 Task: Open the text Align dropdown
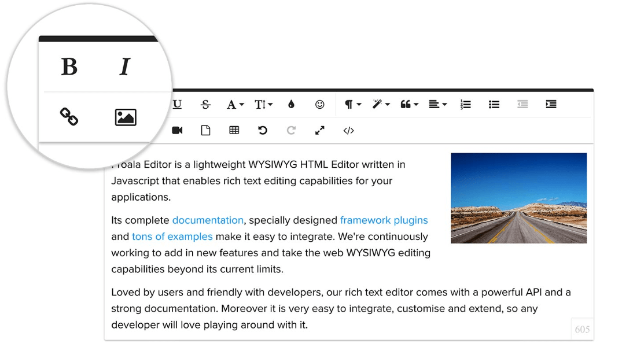coord(437,104)
